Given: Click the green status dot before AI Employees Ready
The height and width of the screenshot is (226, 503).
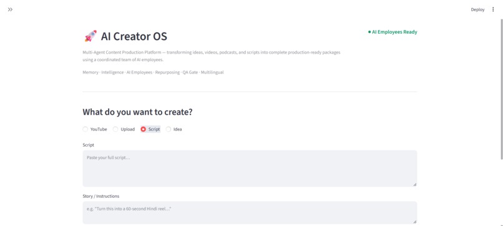Looking at the screenshot, I should coord(369,32).
